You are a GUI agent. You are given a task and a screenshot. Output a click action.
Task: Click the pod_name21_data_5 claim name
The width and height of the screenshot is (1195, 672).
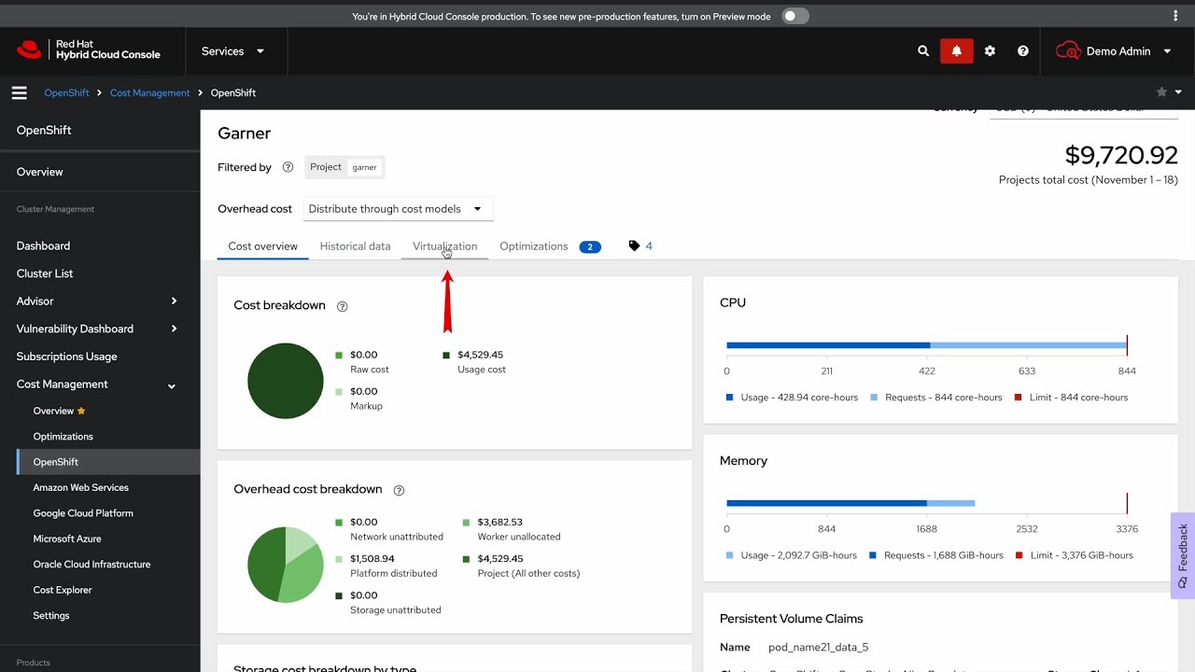pos(819,647)
